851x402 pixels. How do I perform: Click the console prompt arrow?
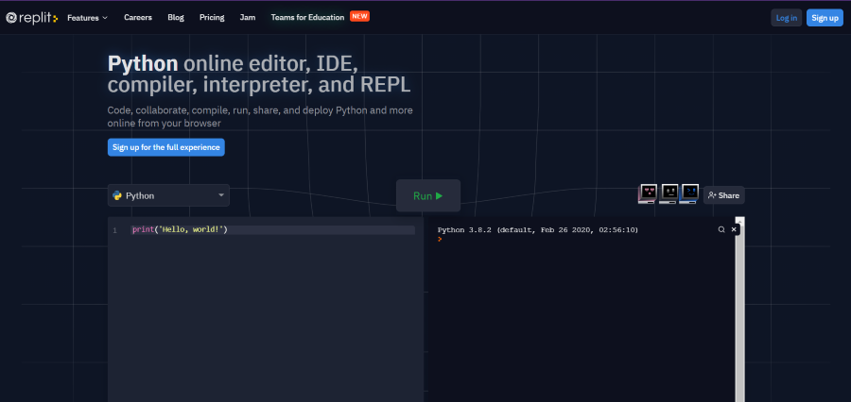[440, 239]
